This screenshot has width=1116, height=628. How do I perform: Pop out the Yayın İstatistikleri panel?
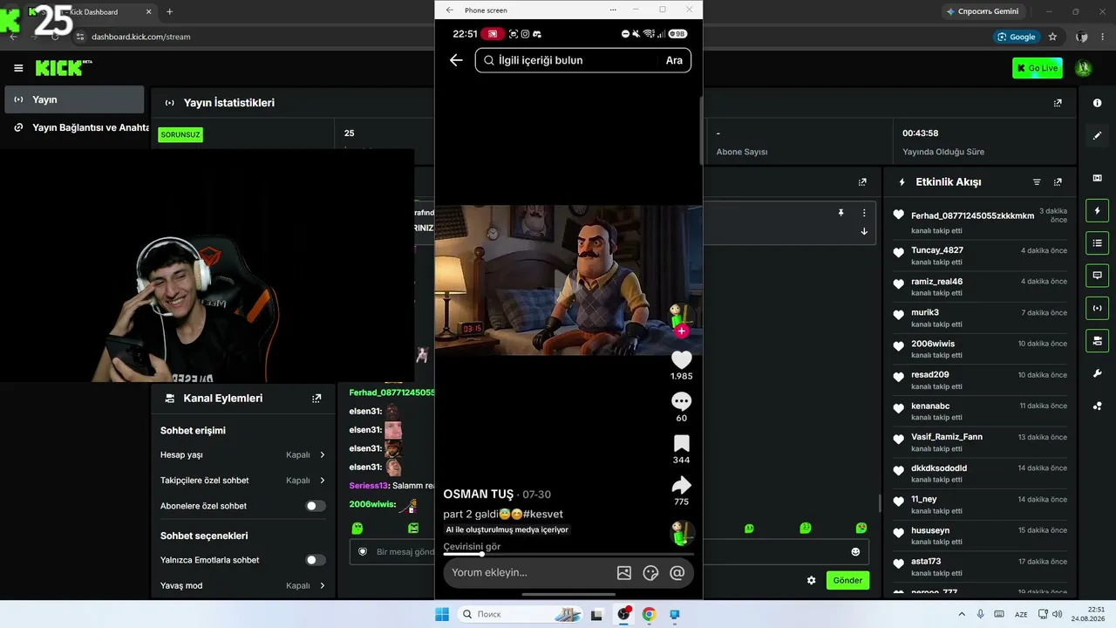coord(1058,103)
